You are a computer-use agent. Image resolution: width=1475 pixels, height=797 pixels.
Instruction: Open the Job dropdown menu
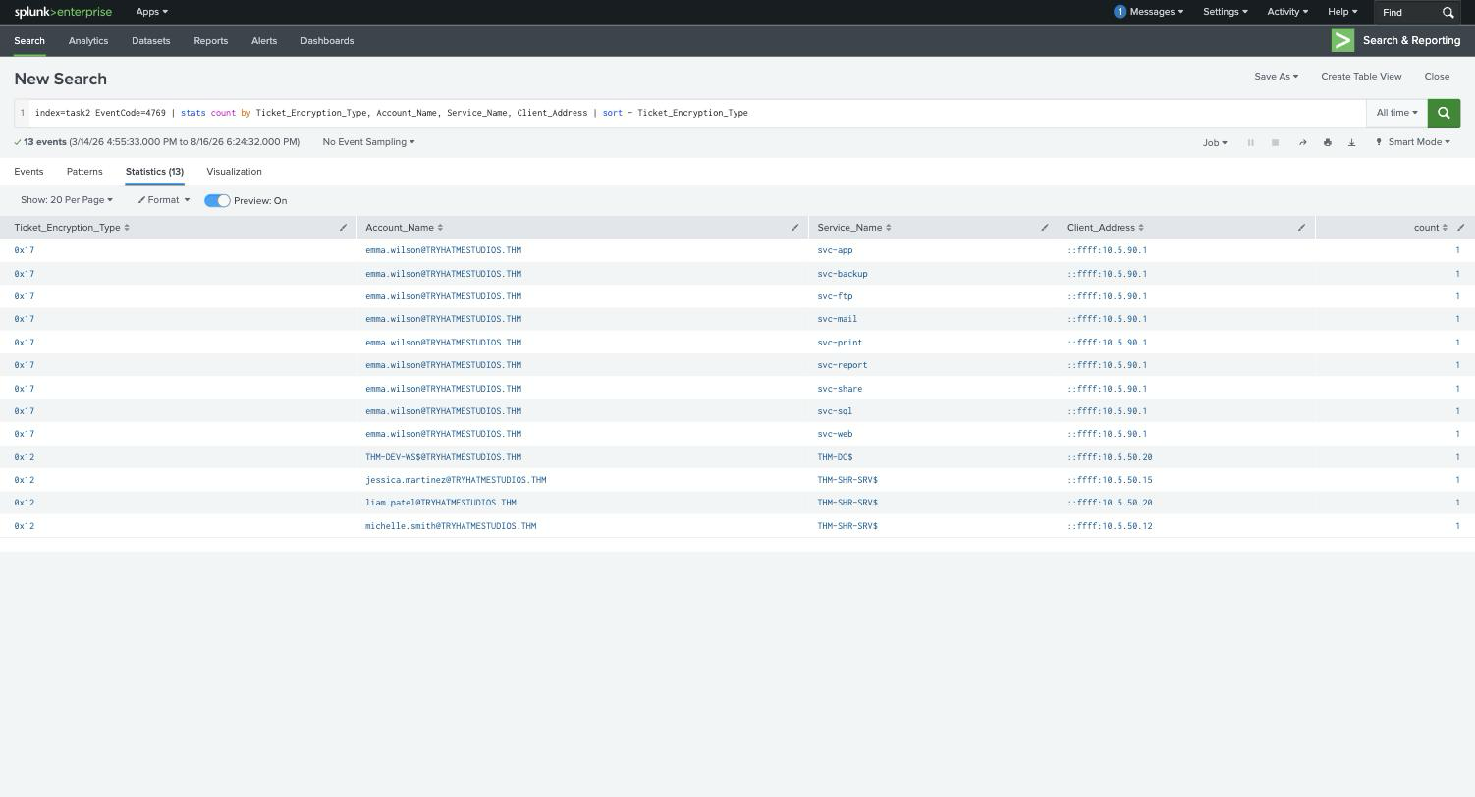1215,142
